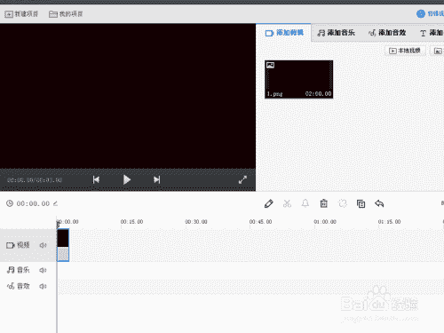444x333 pixels.
Task: Click the 00:45.00 mark on the timeline ruler
Action: tap(260, 222)
